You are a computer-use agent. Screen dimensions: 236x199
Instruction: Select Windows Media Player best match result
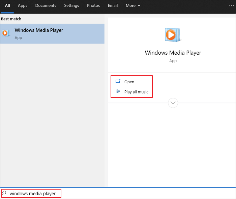(x=52, y=34)
